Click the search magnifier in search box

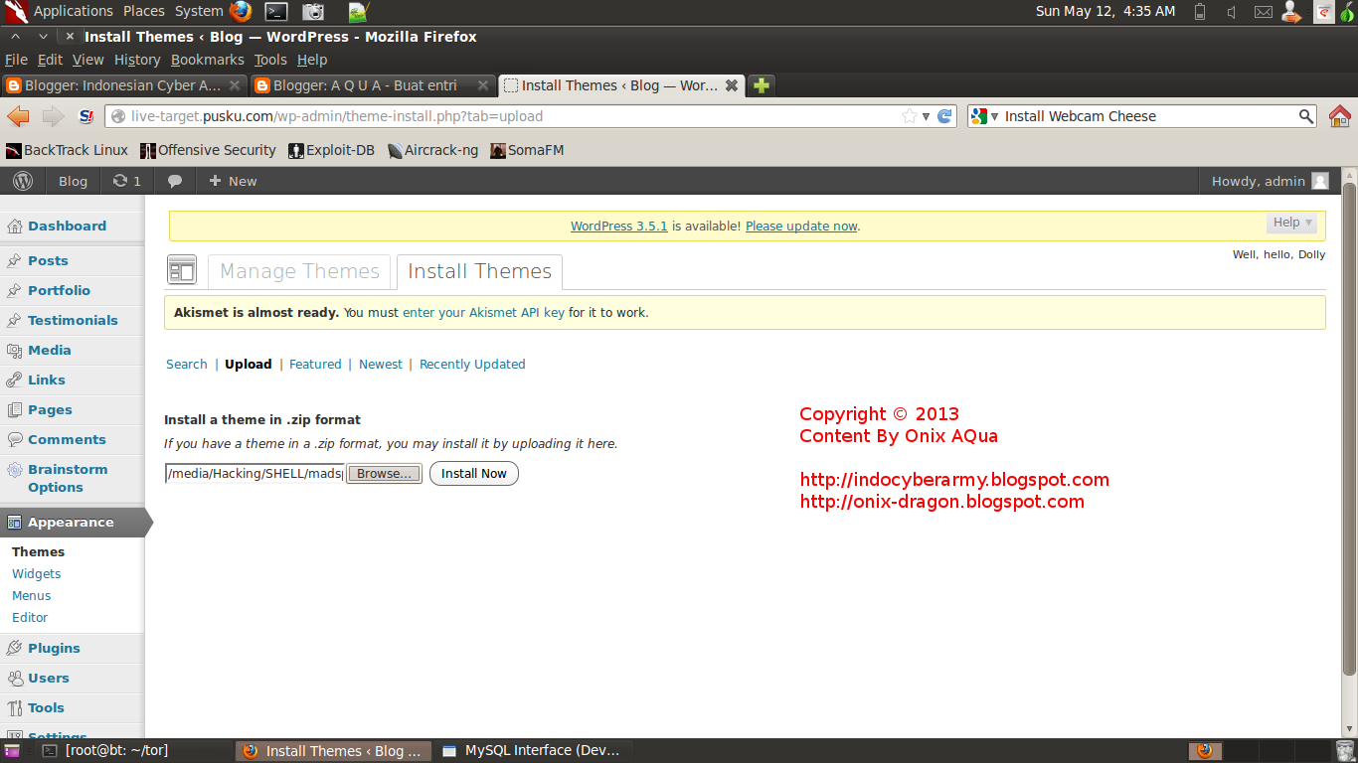pos(1306,116)
